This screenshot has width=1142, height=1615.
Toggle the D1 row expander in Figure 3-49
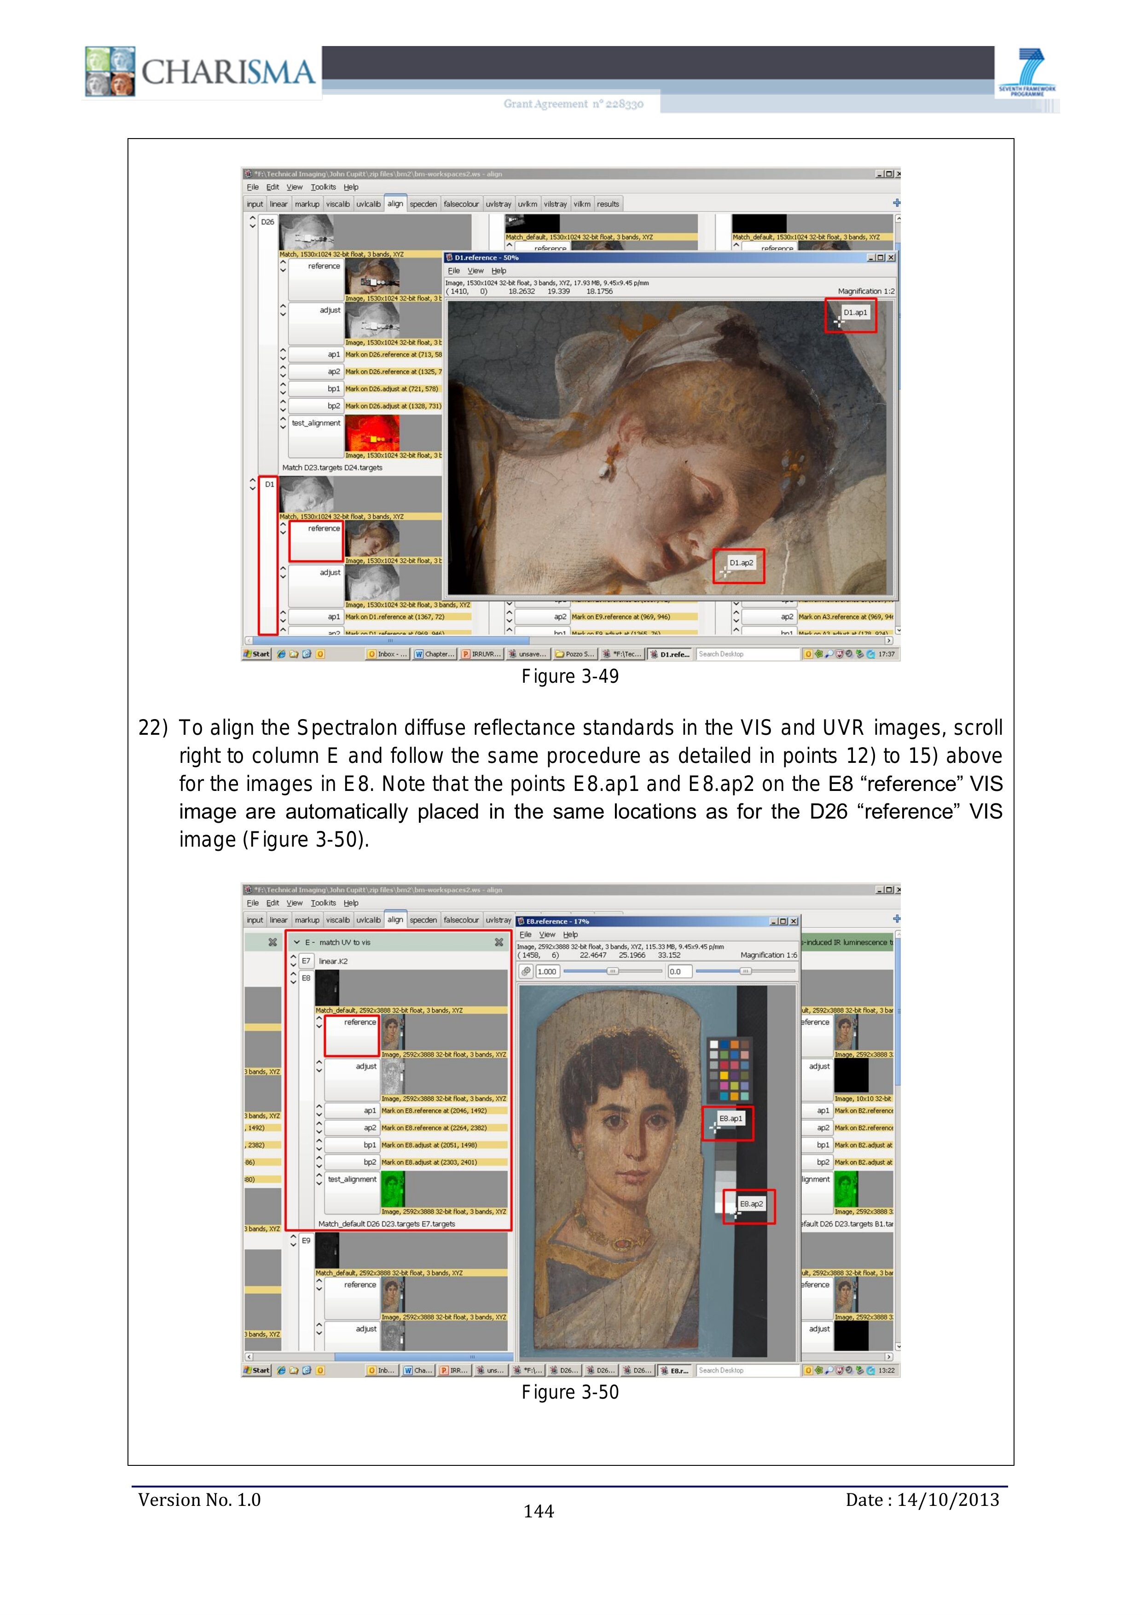click(x=252, y=484)
